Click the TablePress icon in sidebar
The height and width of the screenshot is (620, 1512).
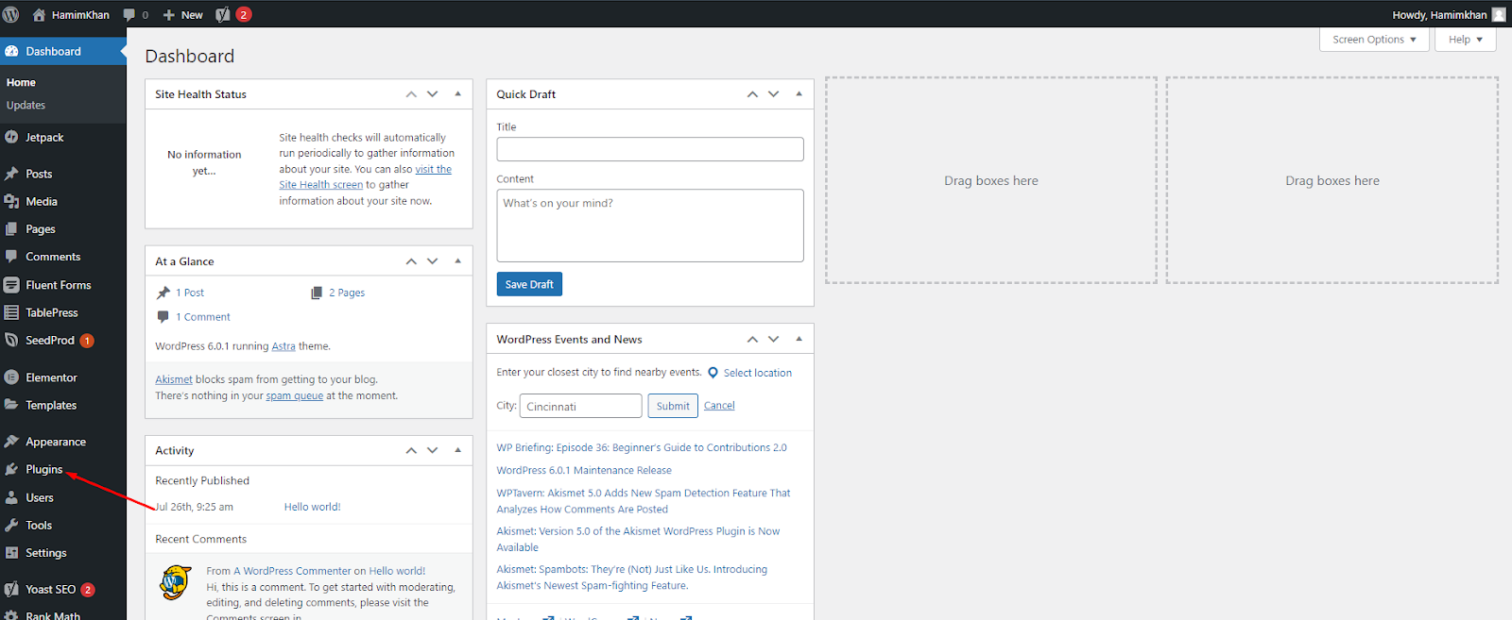(x=11, y=312)
